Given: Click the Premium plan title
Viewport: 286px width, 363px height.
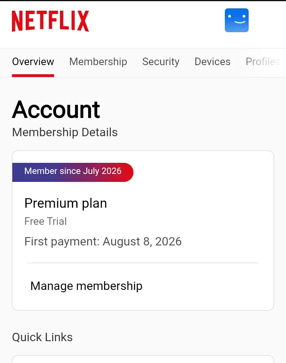Looking at the screenshot, I should click(66, 203).
